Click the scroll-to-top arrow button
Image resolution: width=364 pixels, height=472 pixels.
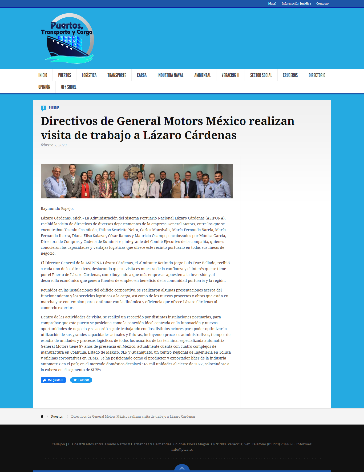182,468
